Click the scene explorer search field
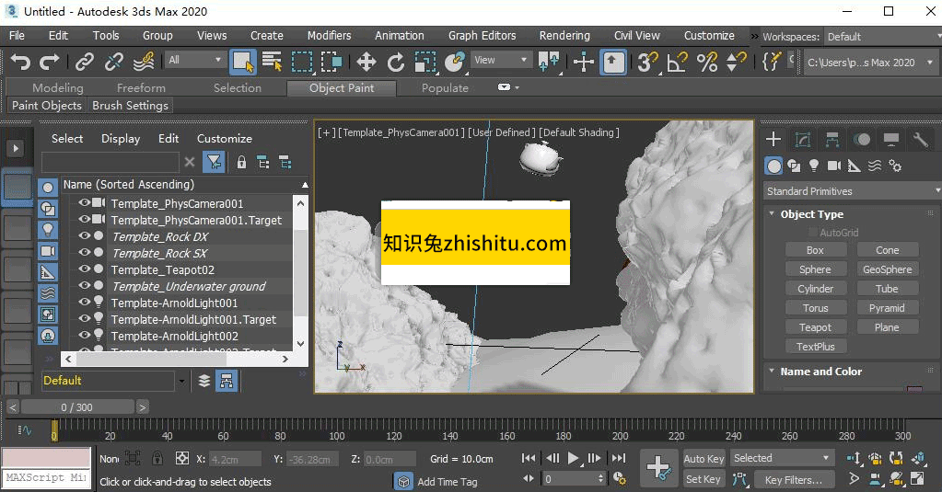Image resolution: width=942 pixels, height=492 pixels. (x=110, y=162)
